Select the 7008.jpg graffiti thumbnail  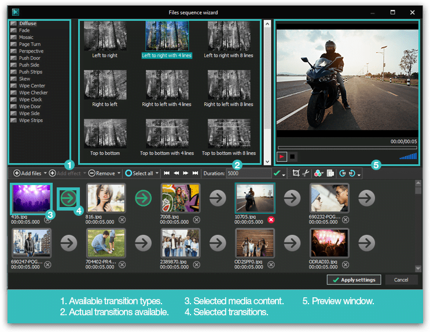coord(180,198)
